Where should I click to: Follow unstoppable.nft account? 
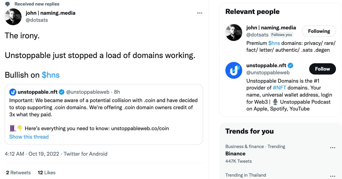[x=322, y=69]
